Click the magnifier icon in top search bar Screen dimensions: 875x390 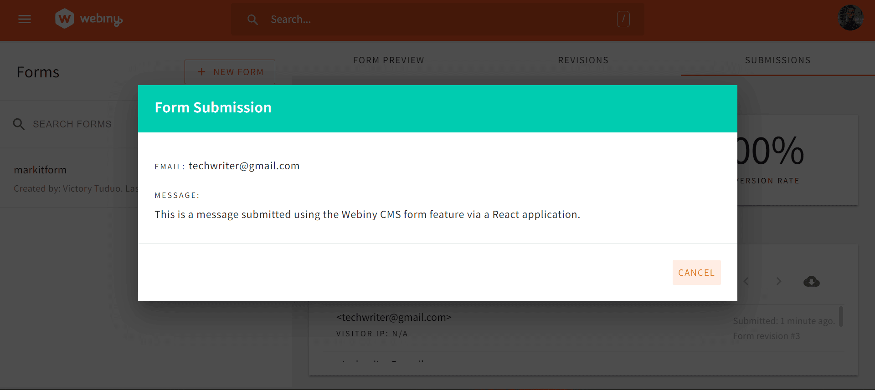coord(252,20)
